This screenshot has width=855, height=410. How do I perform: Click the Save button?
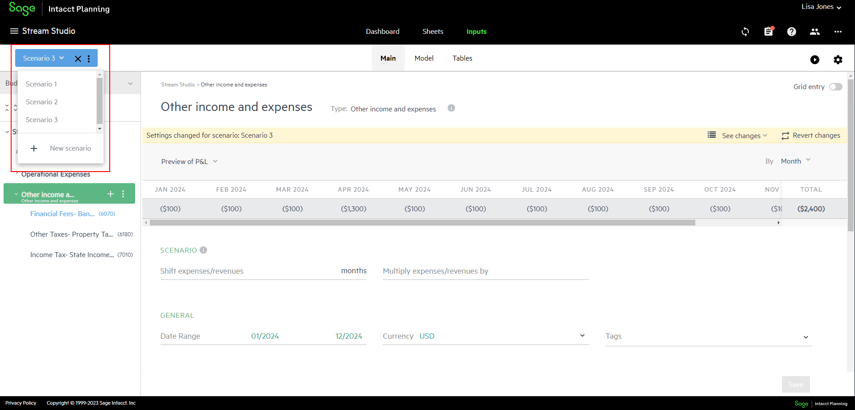point(796,384)
